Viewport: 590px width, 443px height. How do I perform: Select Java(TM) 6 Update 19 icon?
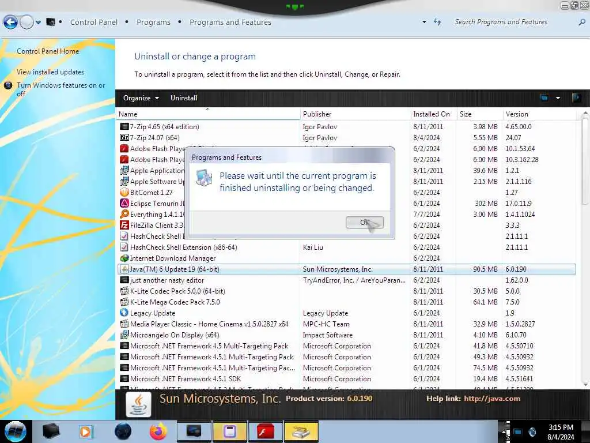click(x=124, y=269)
